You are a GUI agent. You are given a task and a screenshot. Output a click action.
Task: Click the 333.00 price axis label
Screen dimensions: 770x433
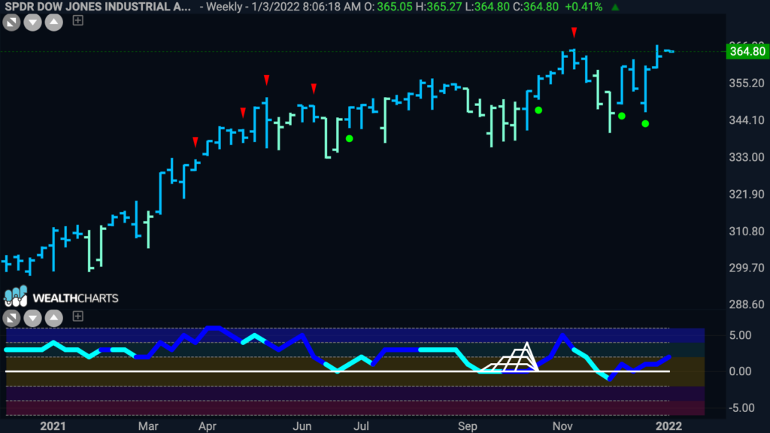tap(747, 157)
